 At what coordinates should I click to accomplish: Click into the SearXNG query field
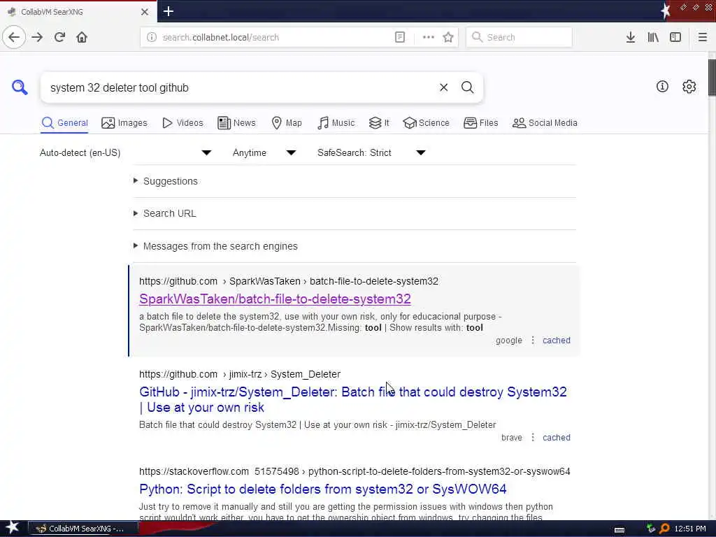tap(238, 87)
